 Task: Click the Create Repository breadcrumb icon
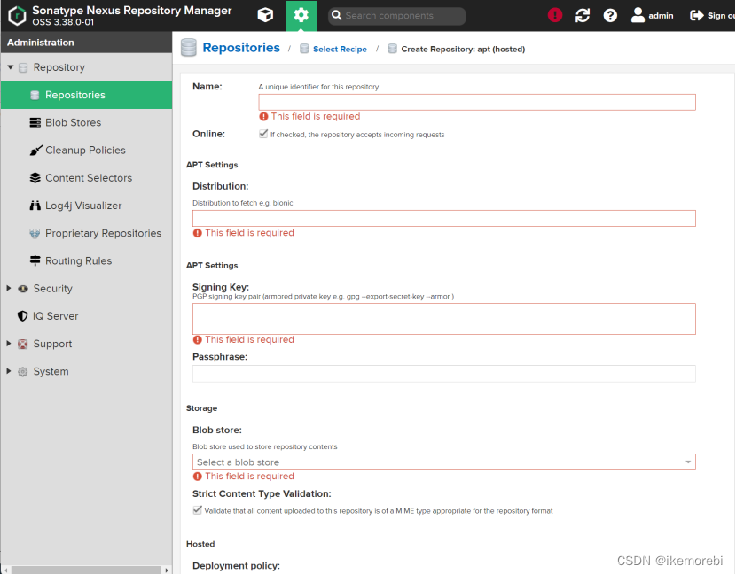coord(393,49)
